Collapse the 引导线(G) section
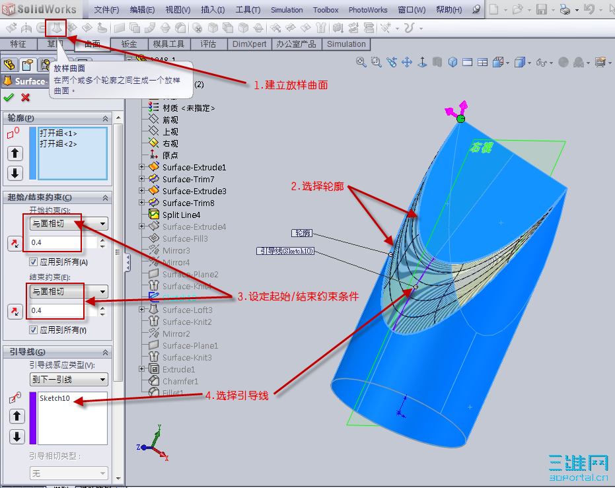Image resolution: width=615 pixels, height=488 pixels. pos(106,353)
